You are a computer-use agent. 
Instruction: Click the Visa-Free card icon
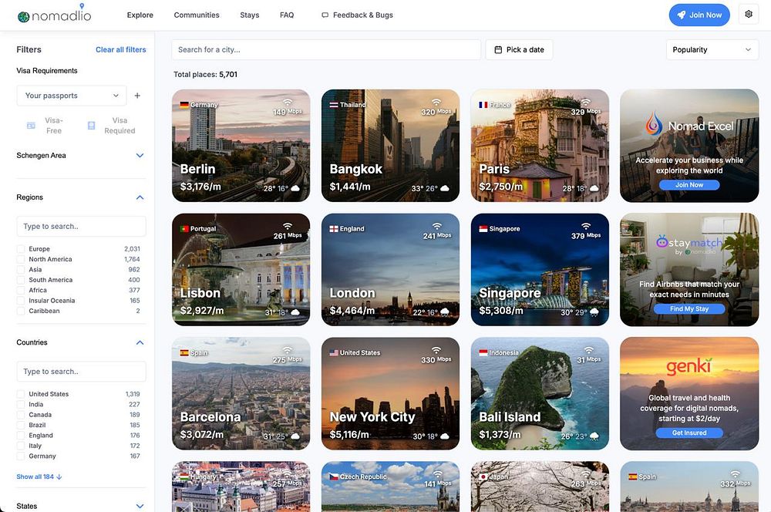coord(31,126)
